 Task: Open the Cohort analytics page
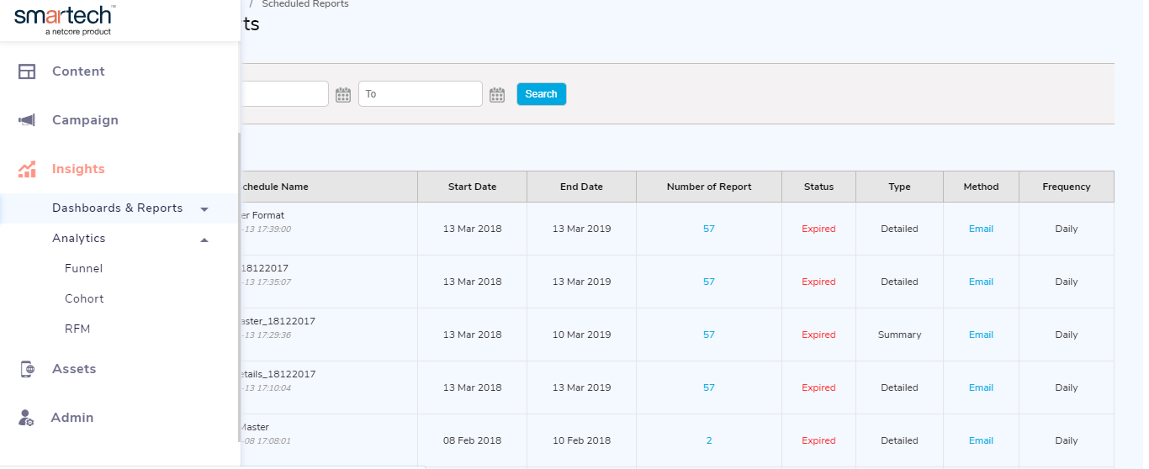[x=84, y=298]
